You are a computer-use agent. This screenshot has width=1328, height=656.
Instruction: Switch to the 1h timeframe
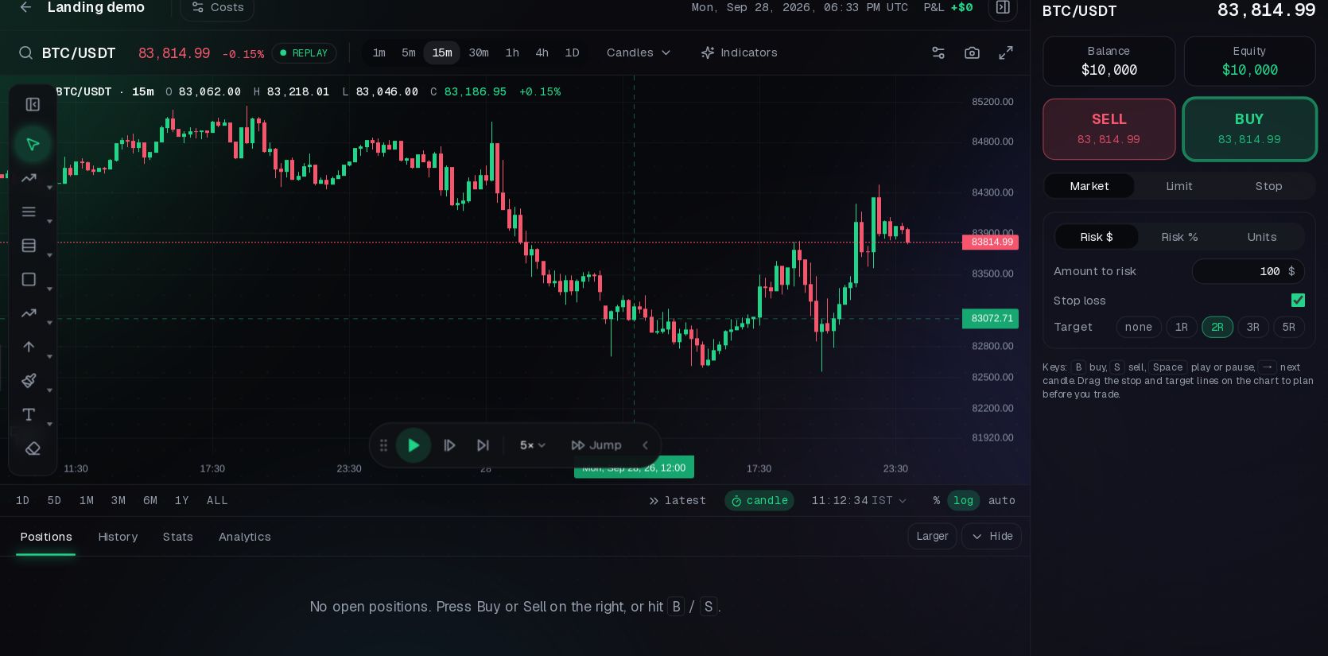512,52
